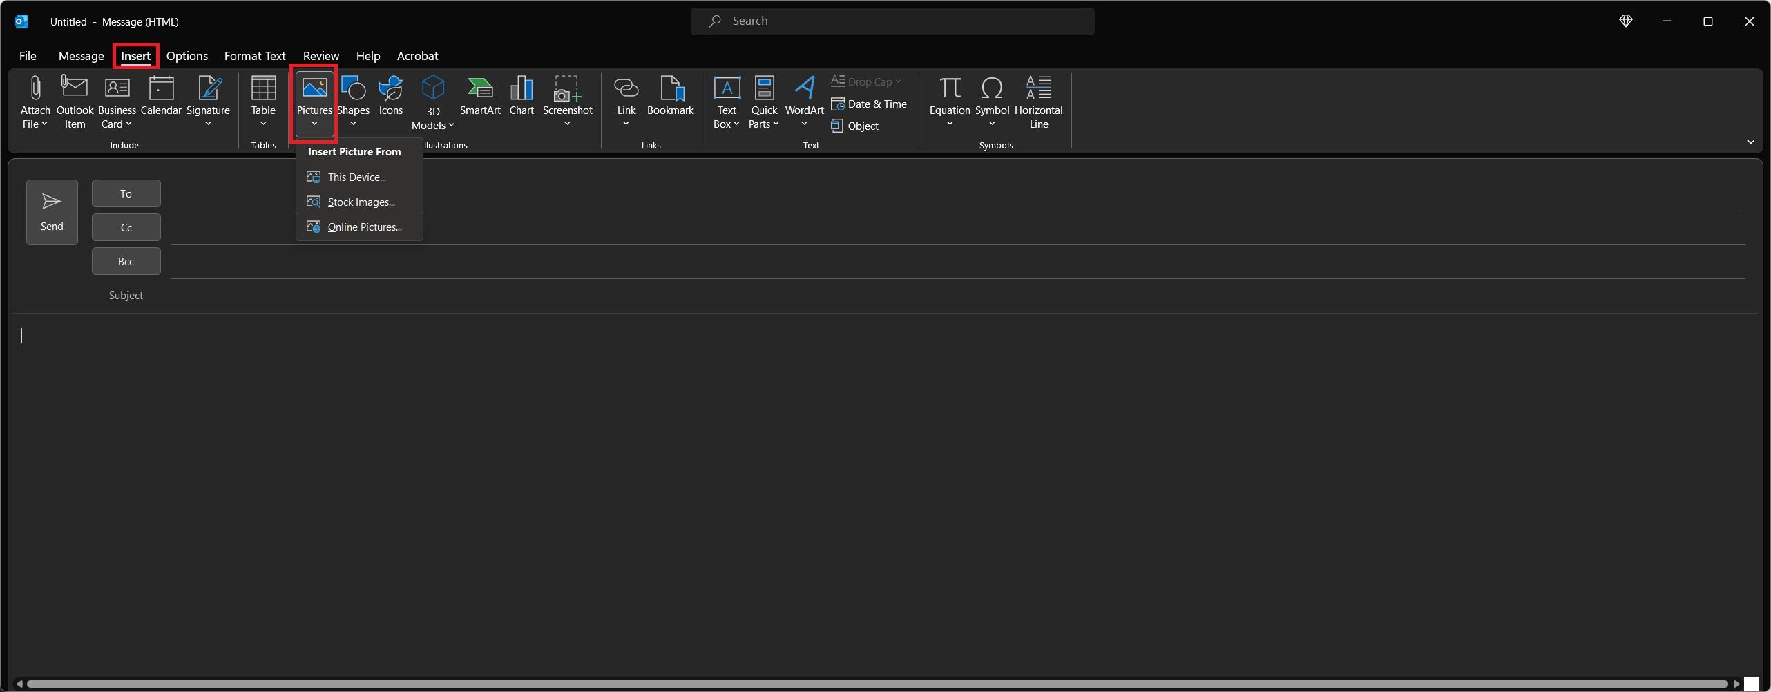Switch to the Message tab
Image resolution: width=1771 pixels, height=692 pixels.
(81, 56)
